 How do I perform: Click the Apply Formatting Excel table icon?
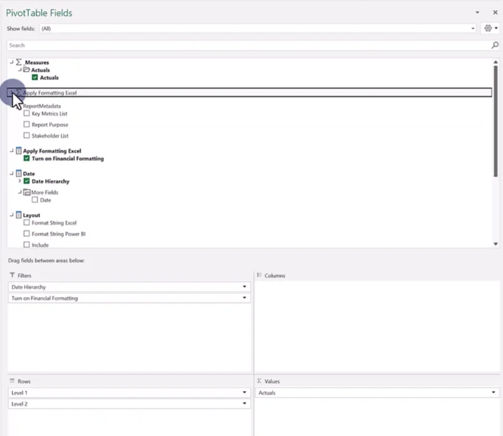coord(19,151)
